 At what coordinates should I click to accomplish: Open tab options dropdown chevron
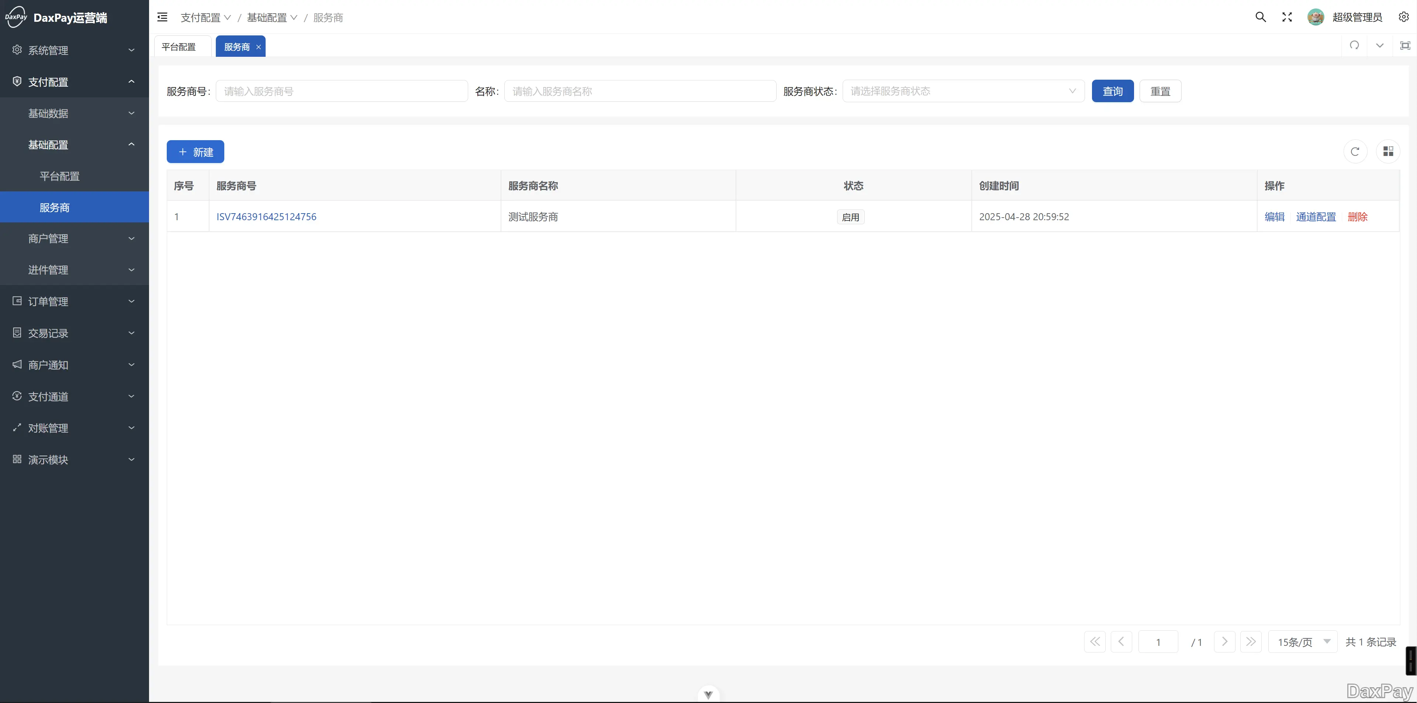click(1380, 46)
